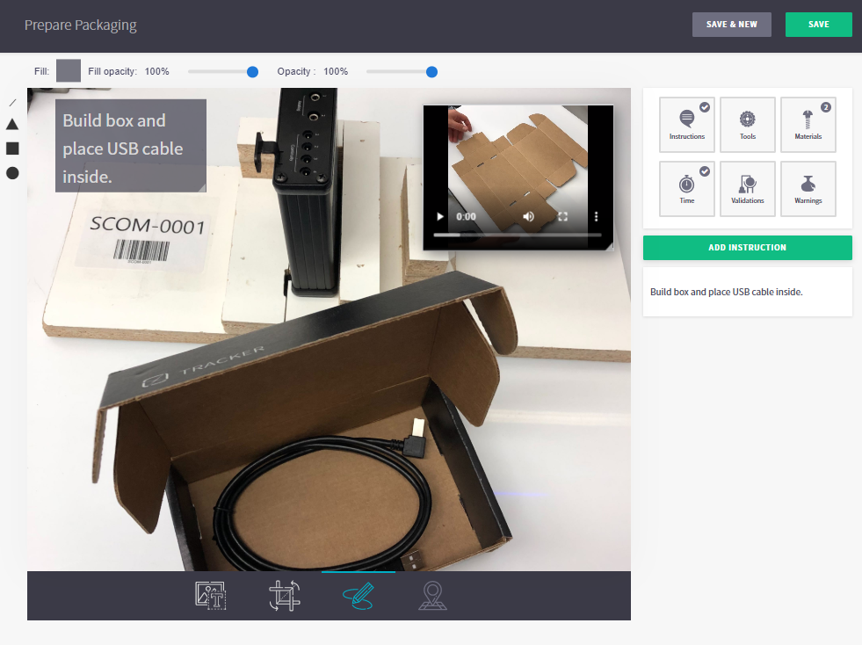Open the Time panel

[x=686, y=188]
